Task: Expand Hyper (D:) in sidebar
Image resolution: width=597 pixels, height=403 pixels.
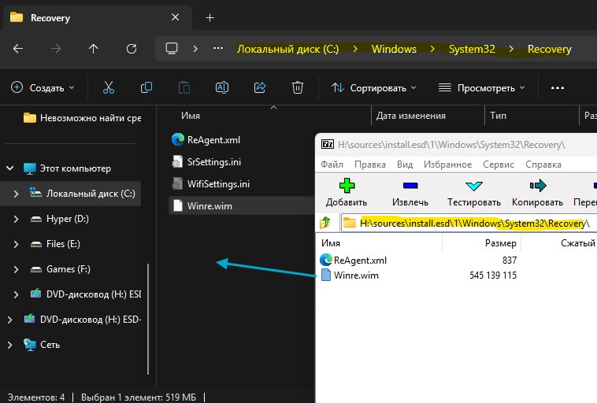Action: click(16, 219)
